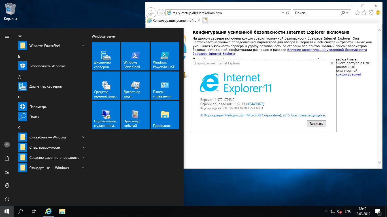Screen dimensions: 387x217
Task: Open the Подключение к удаленному tile
Action: tap(106, 115)
